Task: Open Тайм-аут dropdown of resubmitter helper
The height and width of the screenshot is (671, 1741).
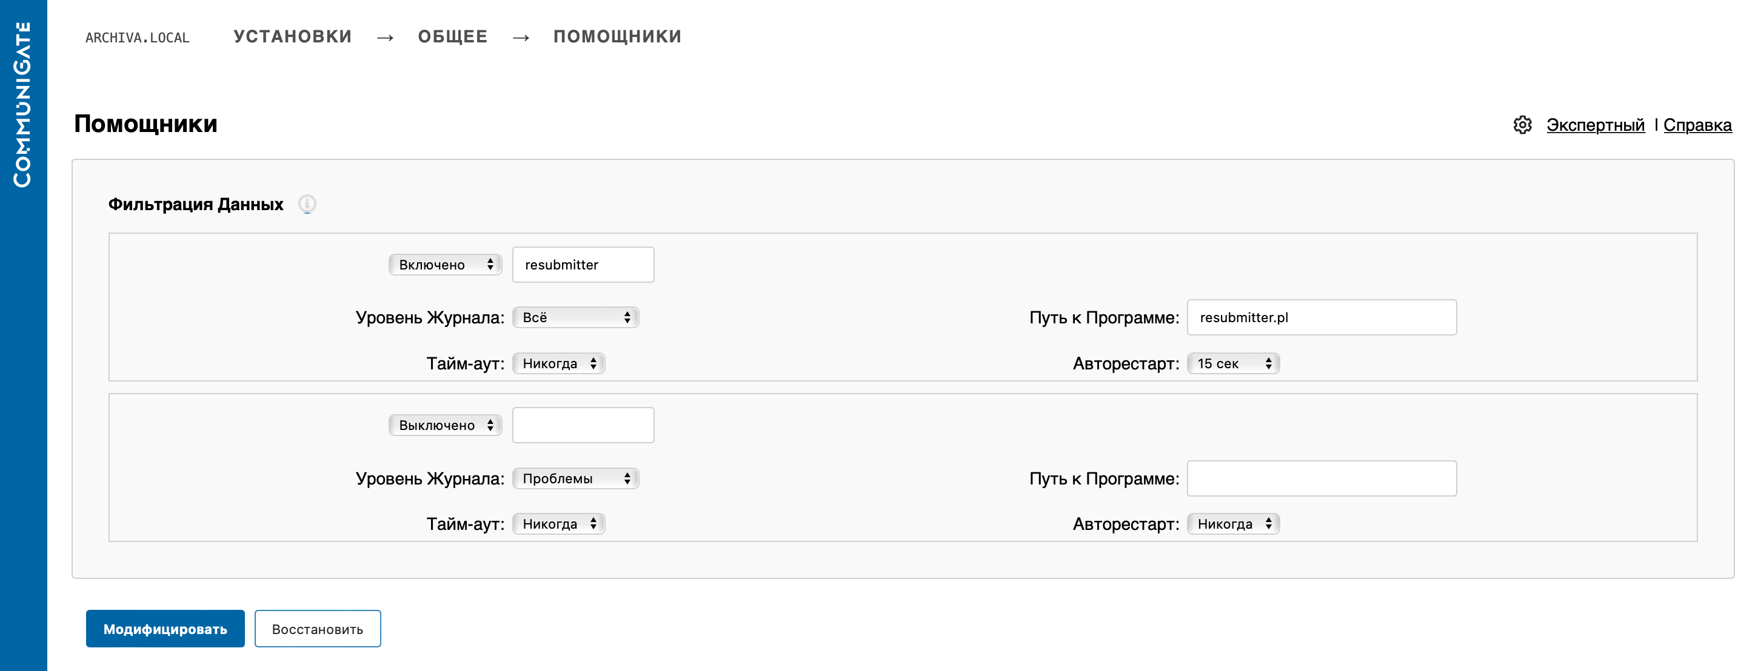Action: 558,364
